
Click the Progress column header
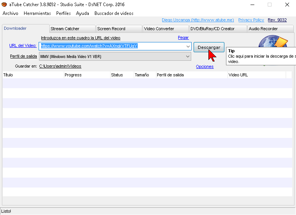pyautogui.click(x=87, y=75)
